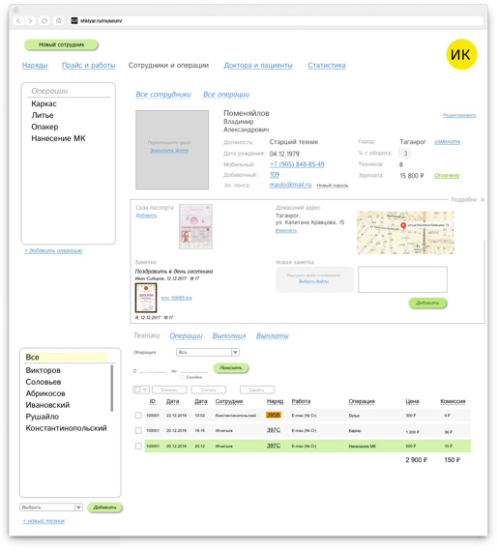The width and height of the screenshot is (497, 551).
Task: Open the Наряды tab
Action: tap(35, 65)
